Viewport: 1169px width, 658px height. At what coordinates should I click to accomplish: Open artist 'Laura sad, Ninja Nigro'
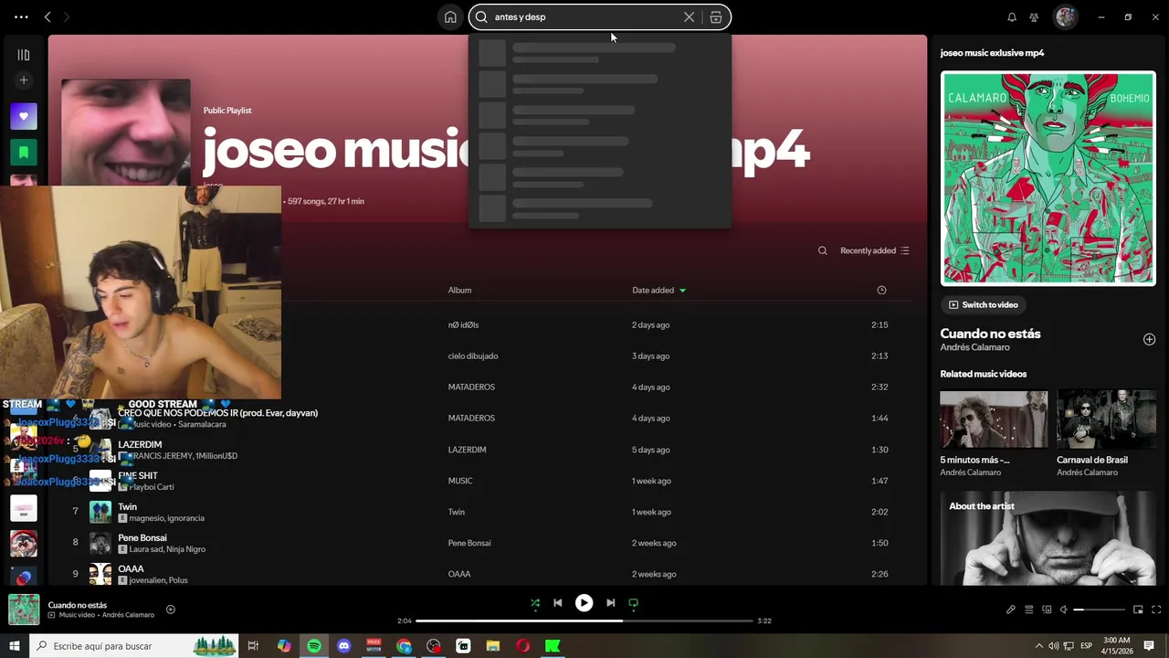167,549
